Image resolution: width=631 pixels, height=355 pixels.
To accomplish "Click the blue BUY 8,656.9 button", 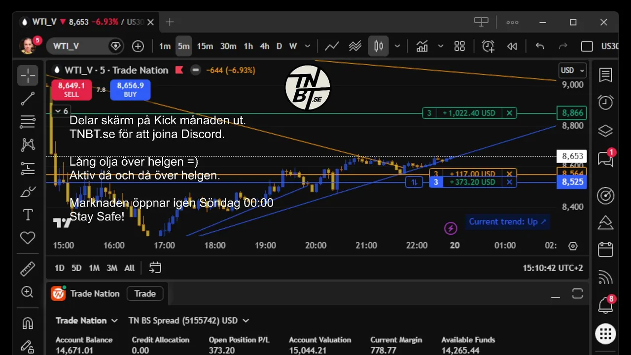I will coord(130,90).
